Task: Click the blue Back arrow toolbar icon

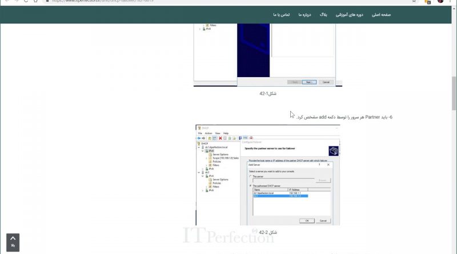Action: click(x=199, y=138)
